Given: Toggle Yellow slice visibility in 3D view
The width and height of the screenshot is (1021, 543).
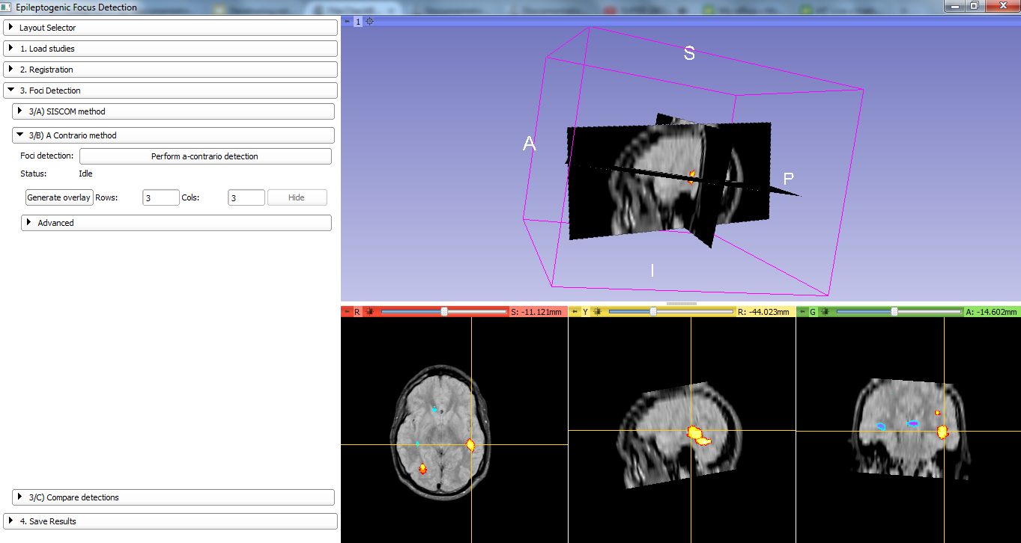Looking at the screenshot, I should pos(597,312).
